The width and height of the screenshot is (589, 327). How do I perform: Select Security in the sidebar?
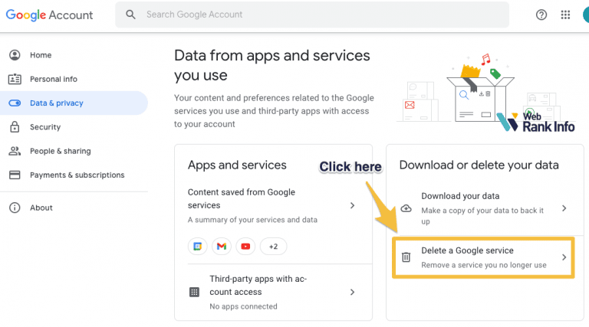click(44, 127)
